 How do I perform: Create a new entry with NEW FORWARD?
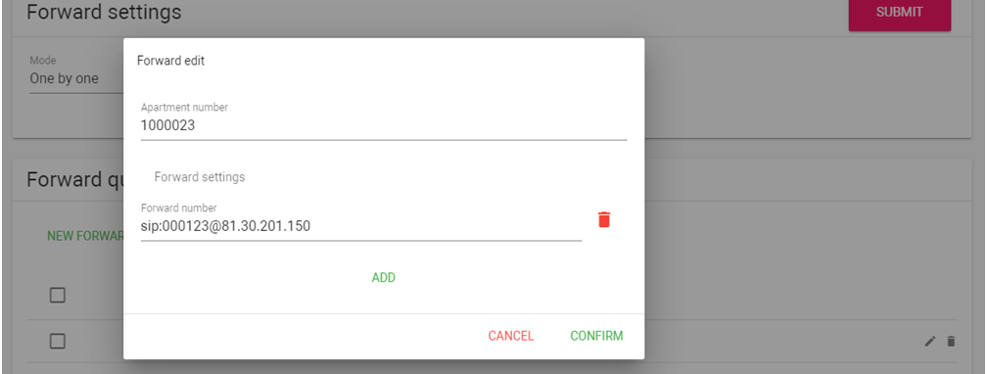click(x=85, y=236)
